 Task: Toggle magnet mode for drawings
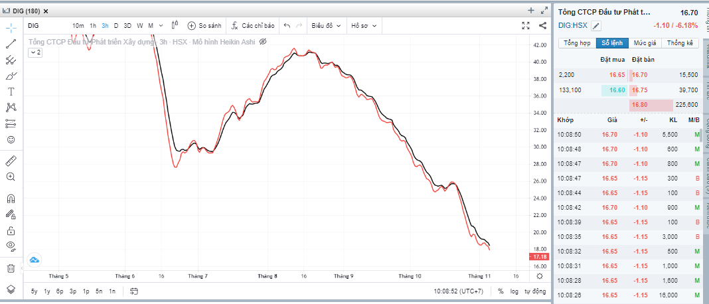coord(11,198)
